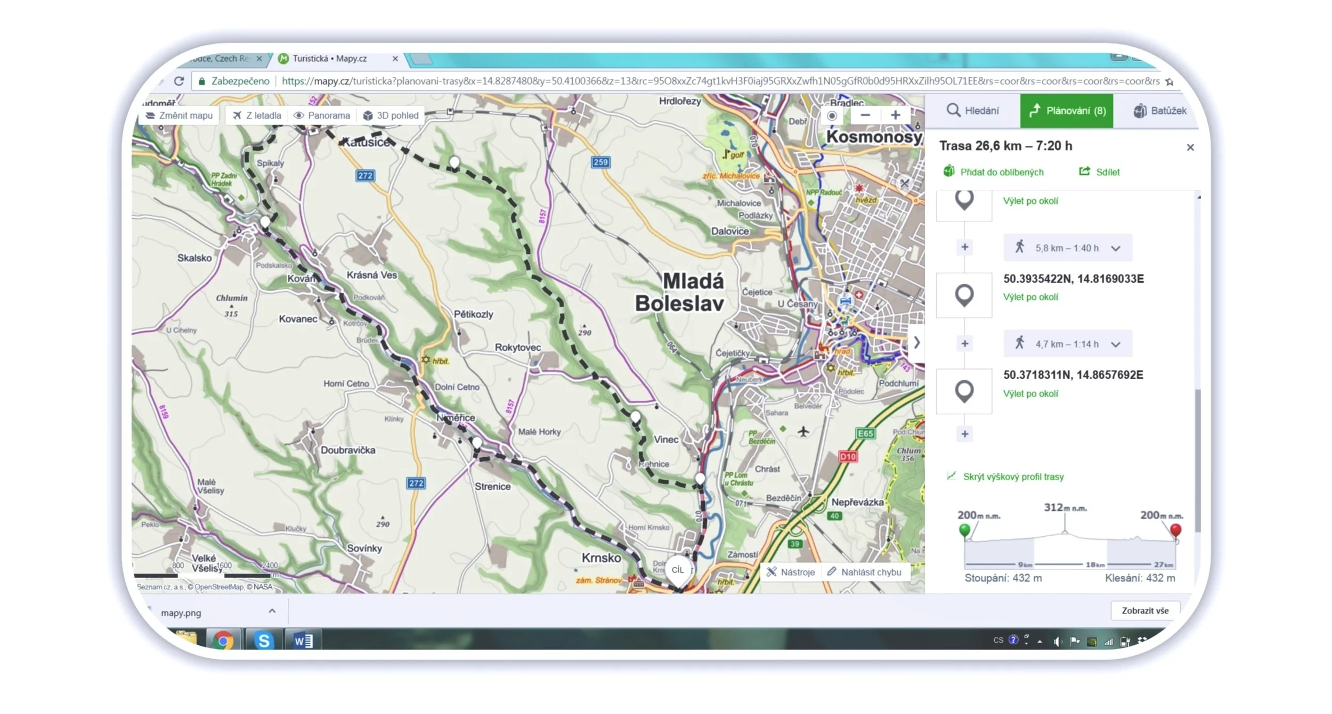
Task: Click the airport plane icon on map
Action: (x=803, y=431)
